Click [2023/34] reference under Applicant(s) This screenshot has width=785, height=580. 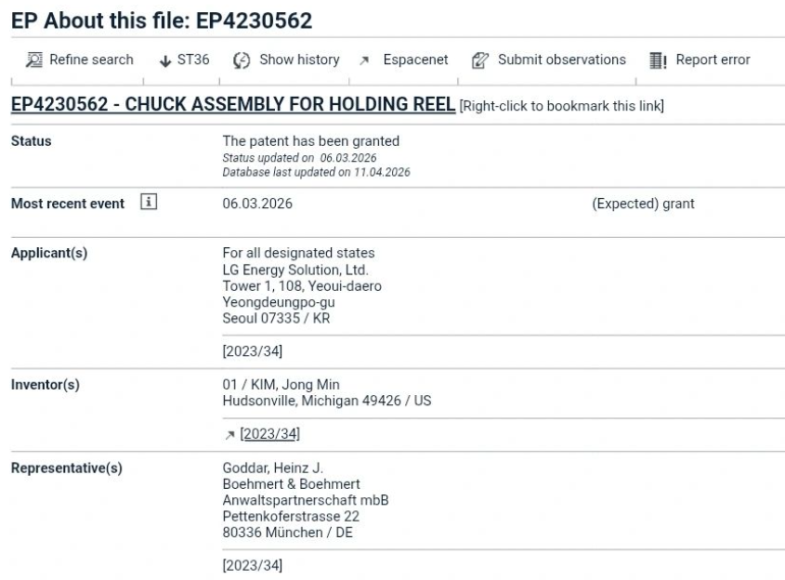click(x=253, y=351)
